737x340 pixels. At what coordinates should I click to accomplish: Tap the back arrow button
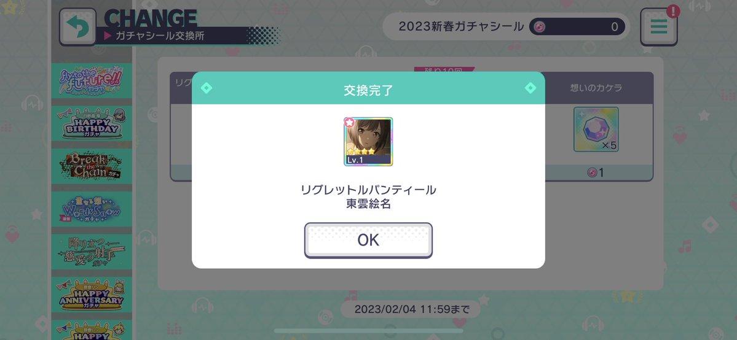[x=77, y=27]
